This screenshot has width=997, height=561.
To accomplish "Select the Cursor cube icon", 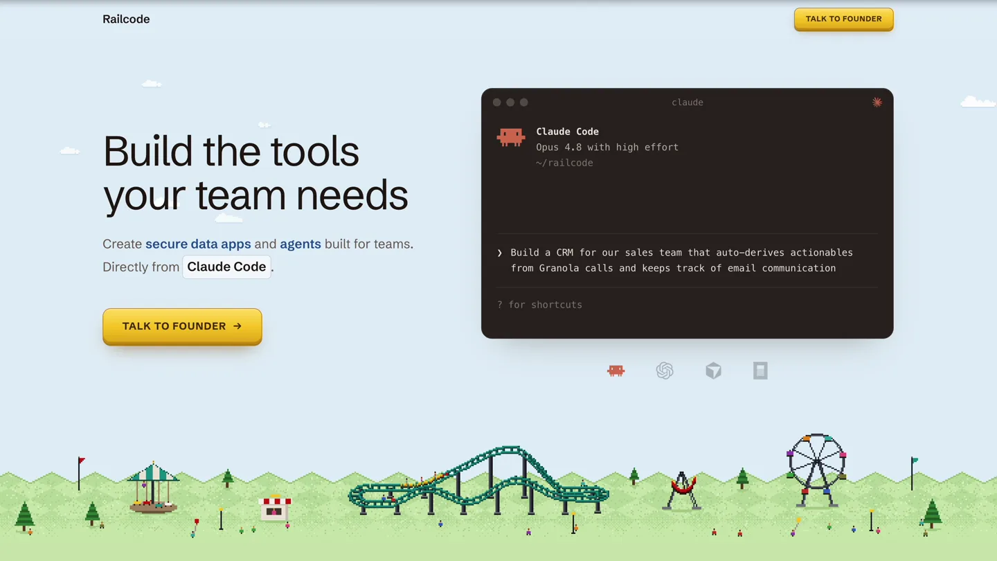I will click(x=713, y=371).
